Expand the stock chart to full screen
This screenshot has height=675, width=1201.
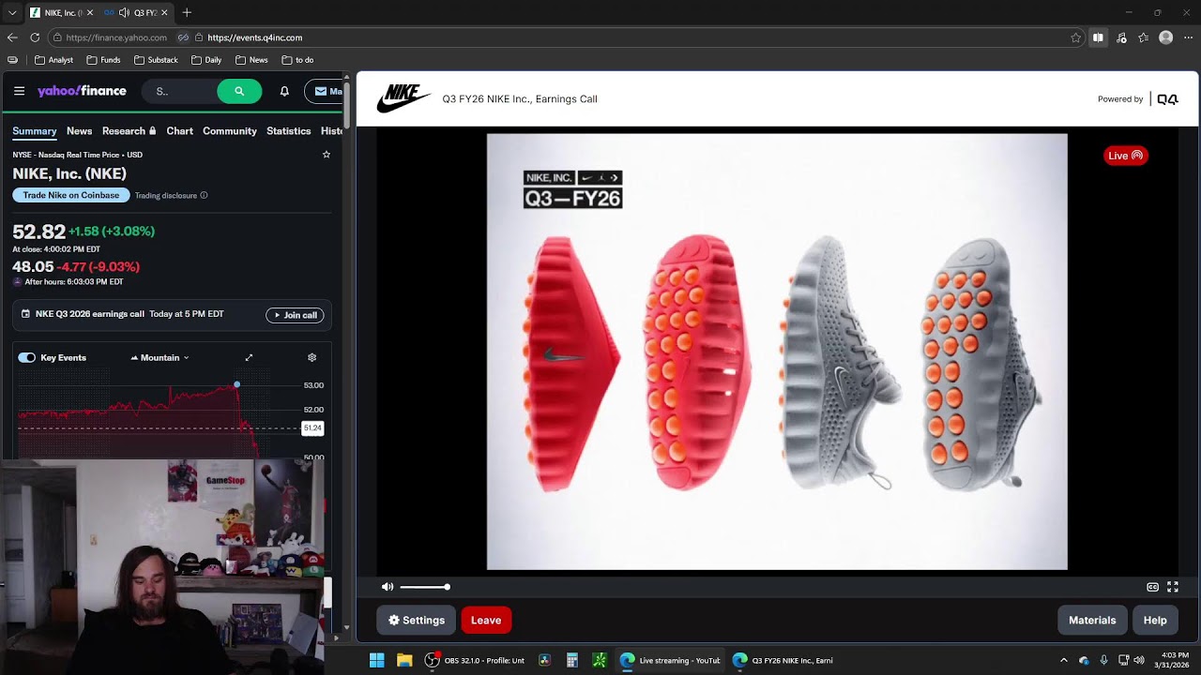click(249, 357)
